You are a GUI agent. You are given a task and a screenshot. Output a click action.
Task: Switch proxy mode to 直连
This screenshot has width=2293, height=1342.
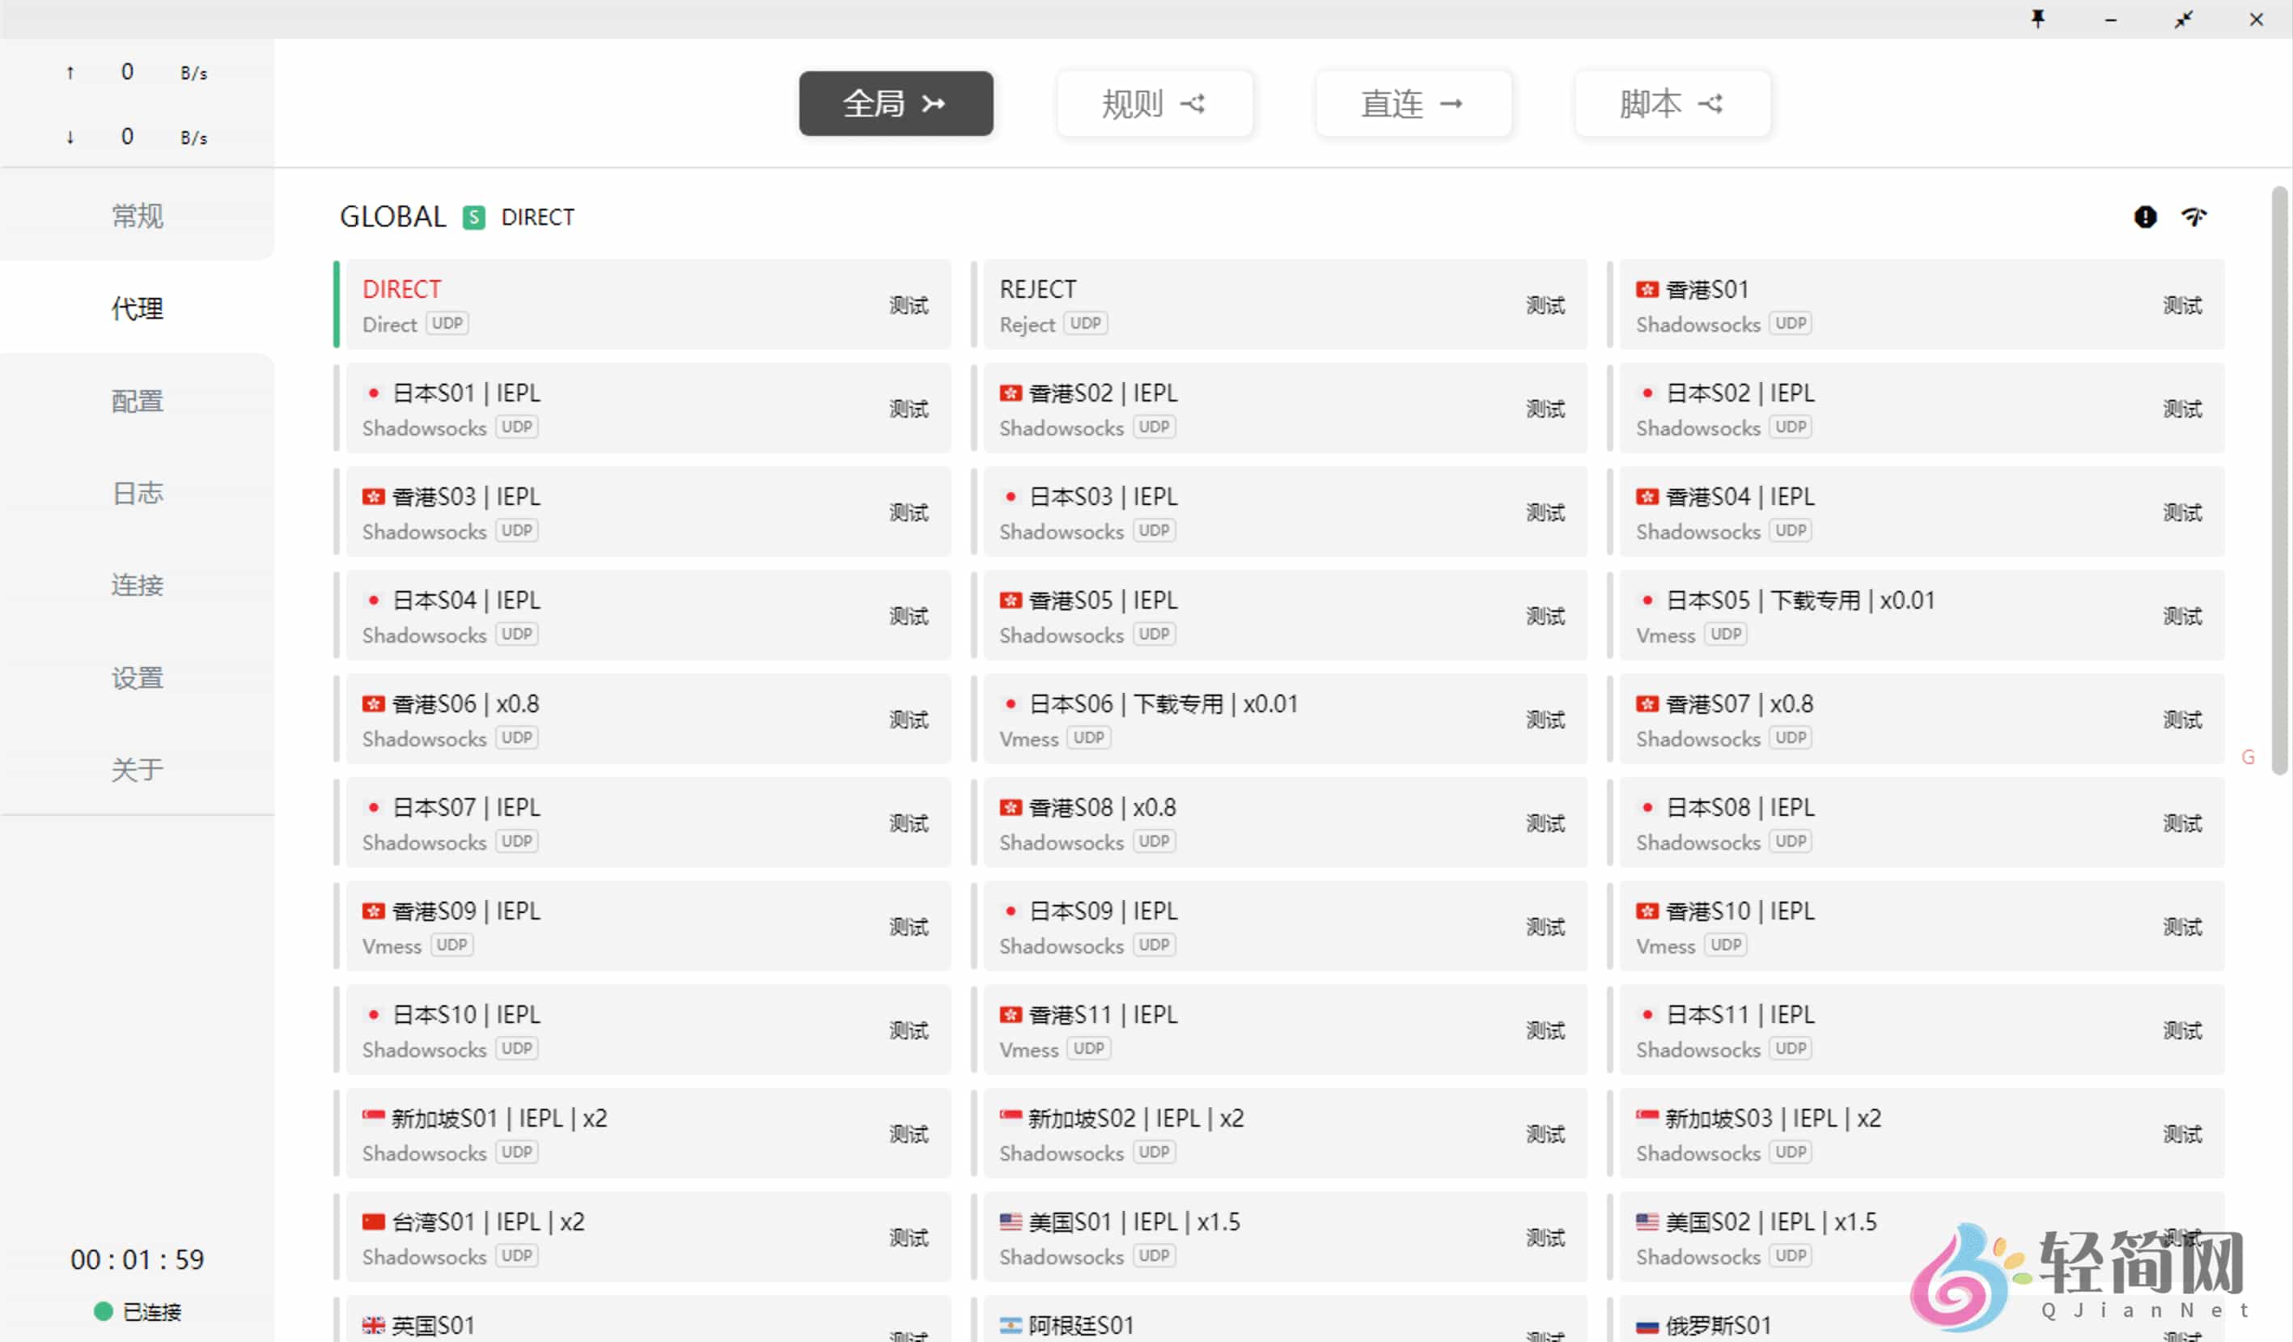(x=1412, y=103)
